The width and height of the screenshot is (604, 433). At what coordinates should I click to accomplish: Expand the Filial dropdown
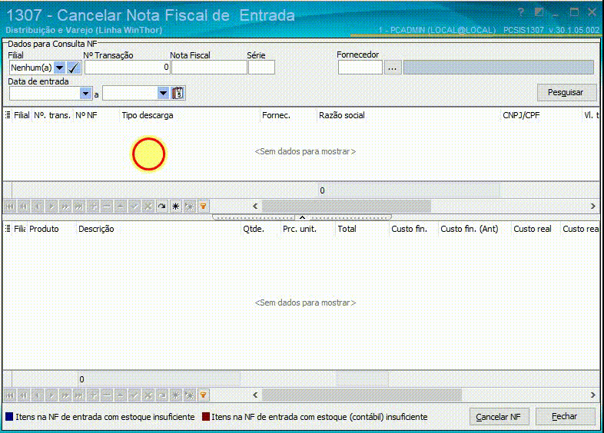pos(60,68)
